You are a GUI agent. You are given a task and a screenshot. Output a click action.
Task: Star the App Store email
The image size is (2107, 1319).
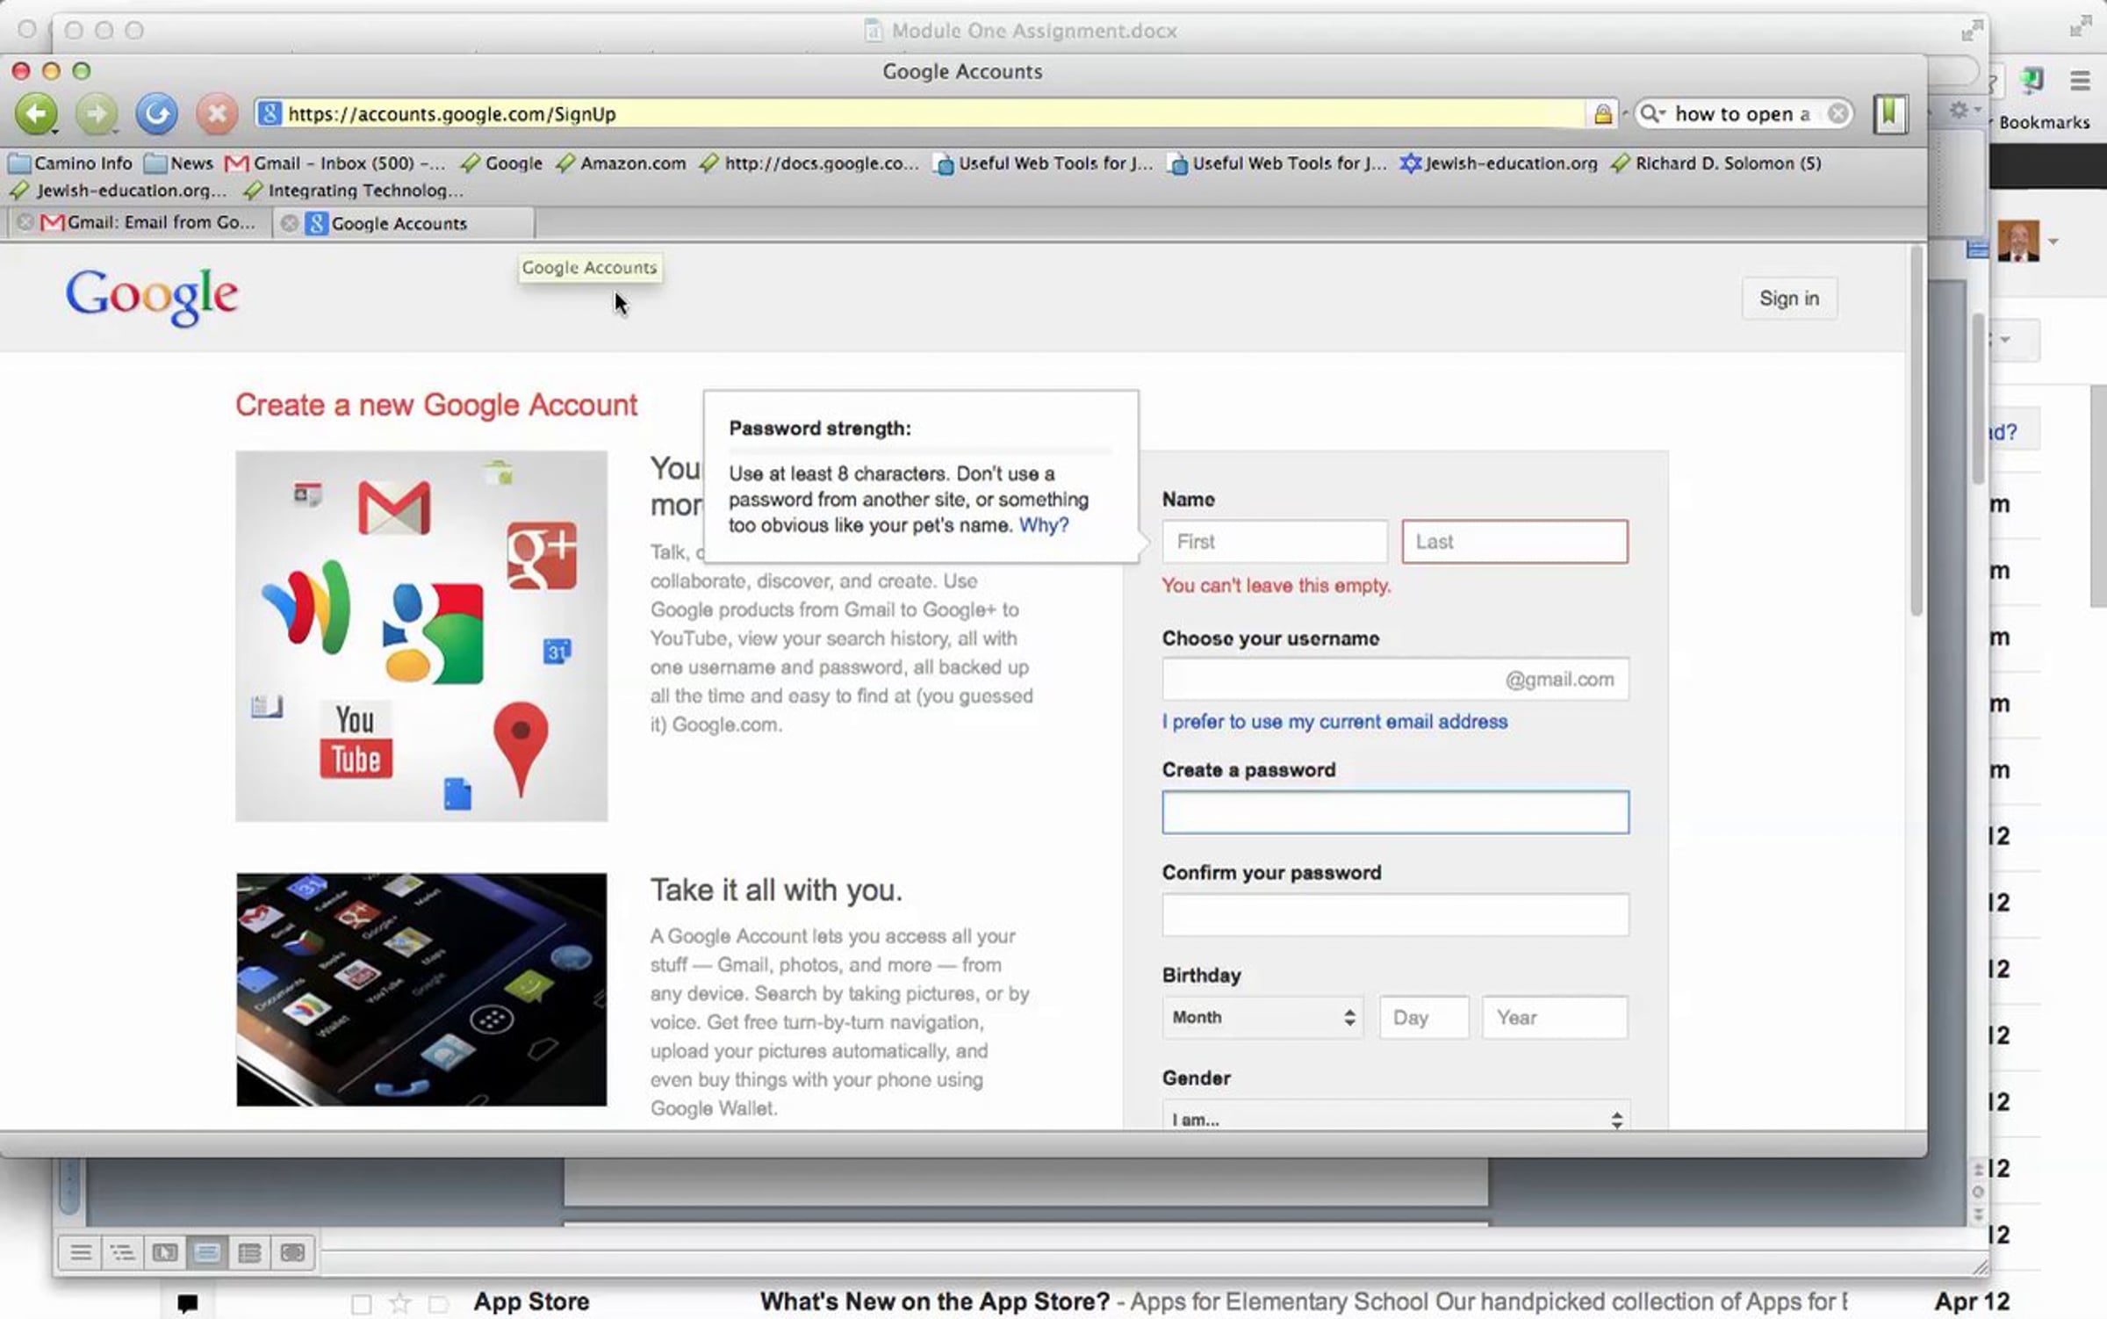tap(400, 1302)
